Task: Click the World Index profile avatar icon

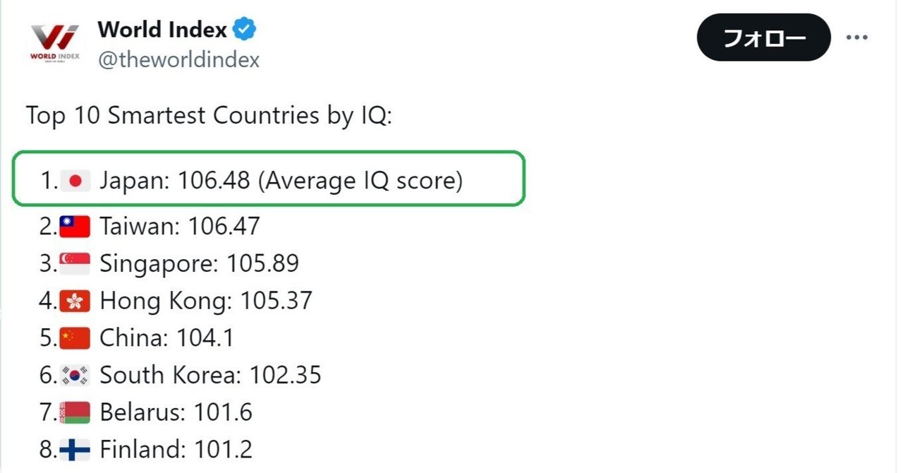Action: [55, 39]
